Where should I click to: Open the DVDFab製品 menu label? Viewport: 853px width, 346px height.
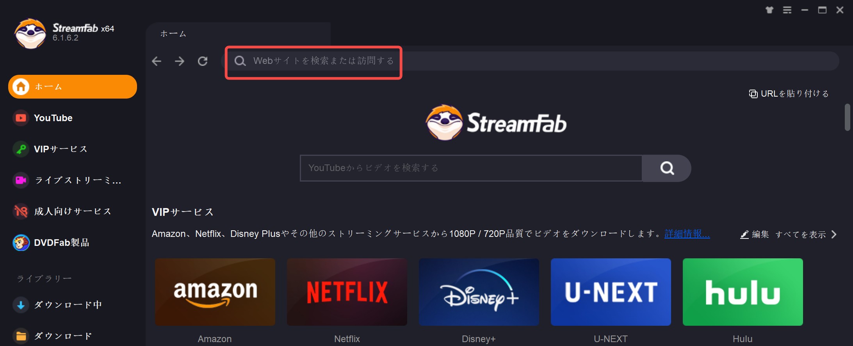pos(62,242)
